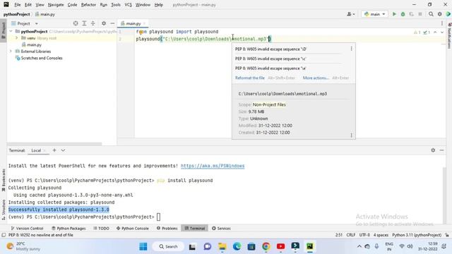Screen dimensions: 452x254
Task: Toggle the Bookmarks tool window on the left sidebar
Action: click(x=4, y=180)
